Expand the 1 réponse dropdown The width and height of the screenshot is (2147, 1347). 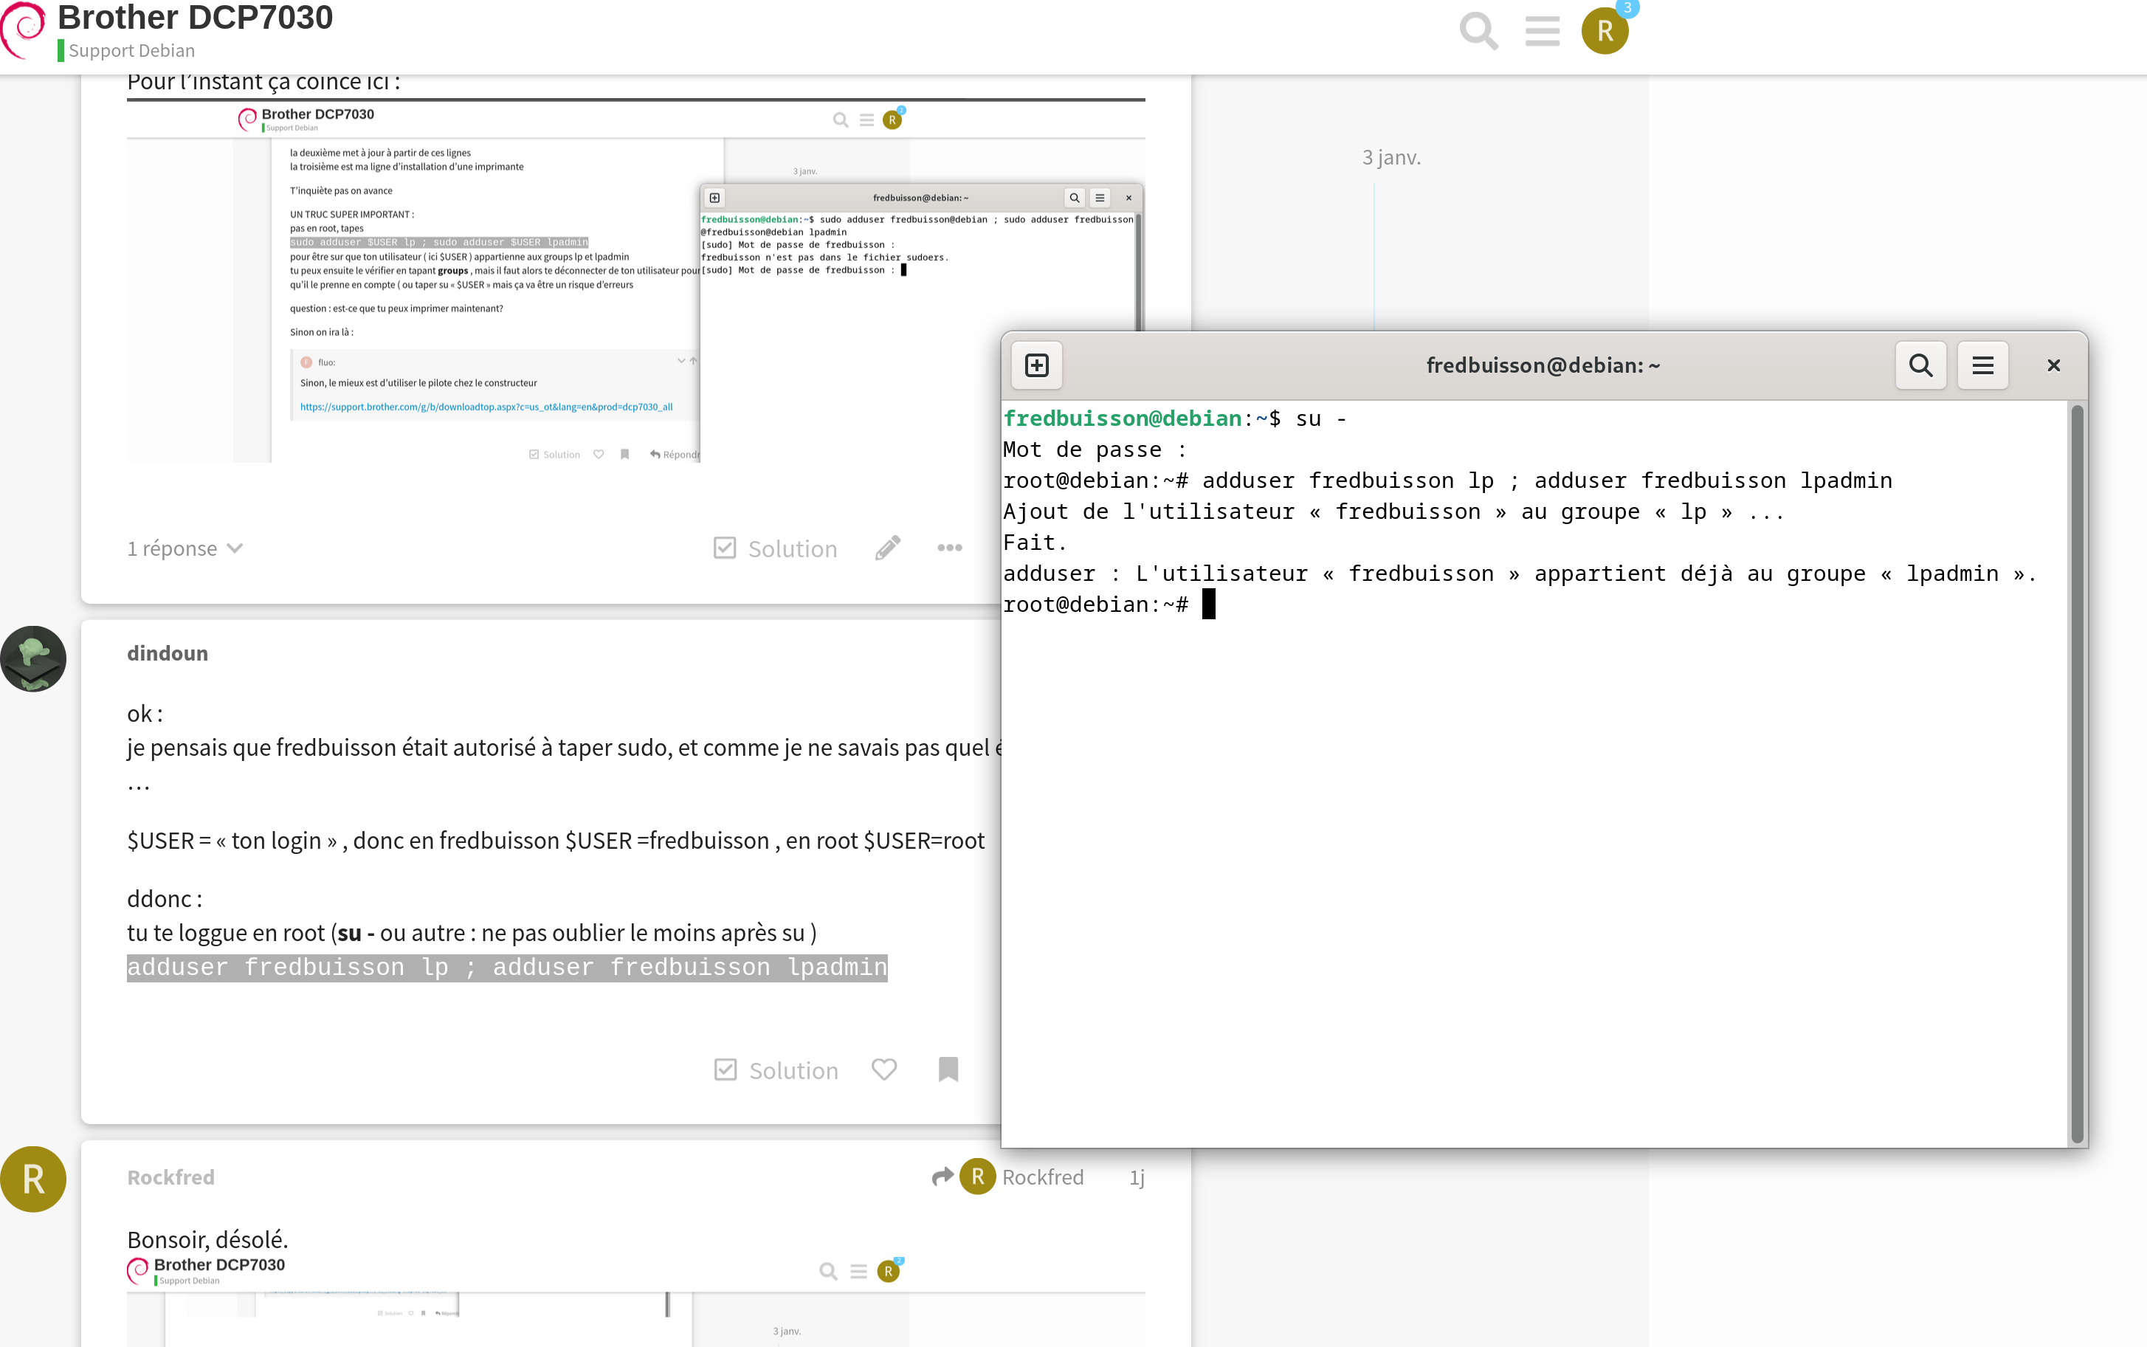click(x=185, y=548)
